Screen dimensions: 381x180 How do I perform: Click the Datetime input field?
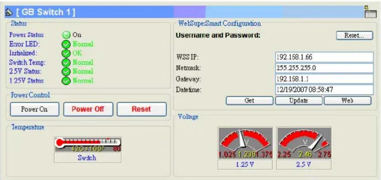pyautogui.click(x=324, y=90)
